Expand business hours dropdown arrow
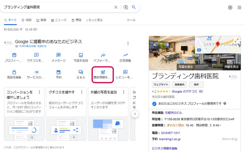244x153 pixels. click(220, 125)
